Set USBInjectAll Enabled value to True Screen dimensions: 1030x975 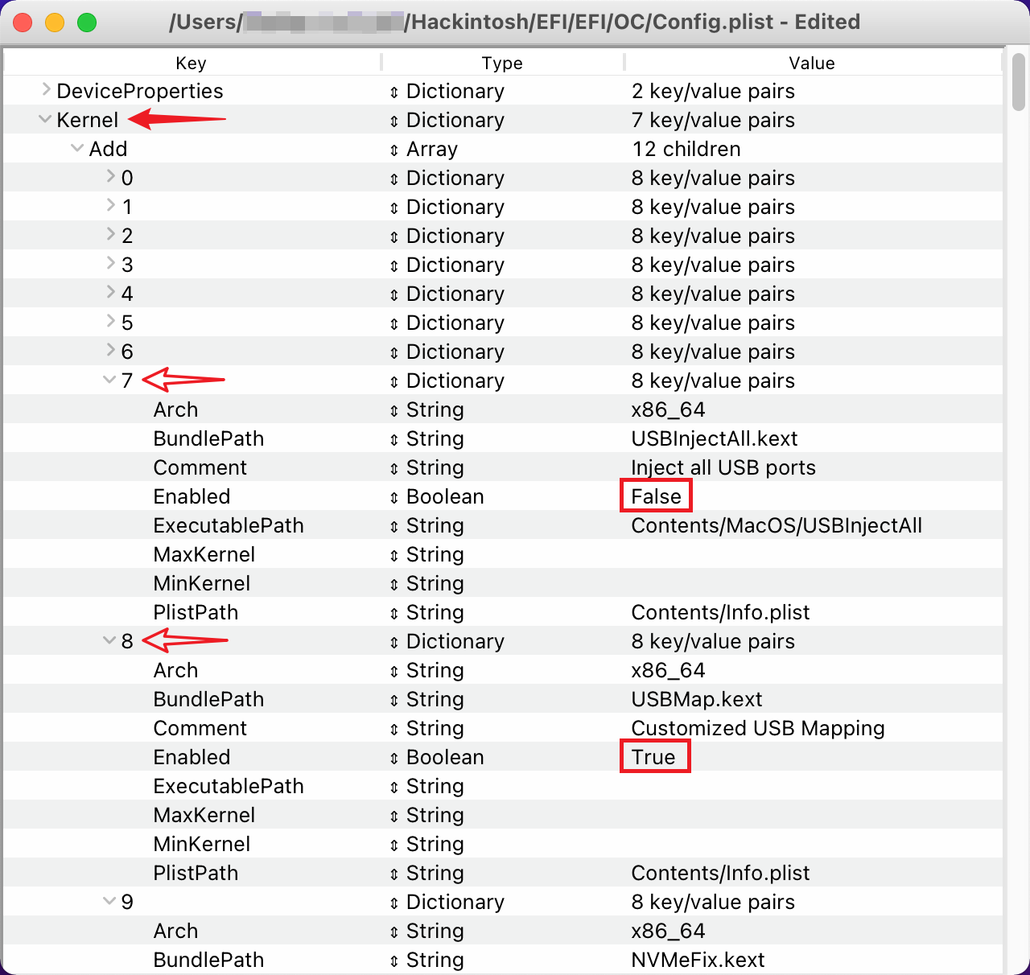pyautogui.click(x=656, y=496)
